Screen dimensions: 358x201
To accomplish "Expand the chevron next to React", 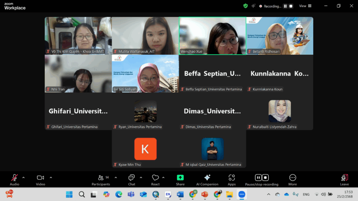I will coord(163,178).
